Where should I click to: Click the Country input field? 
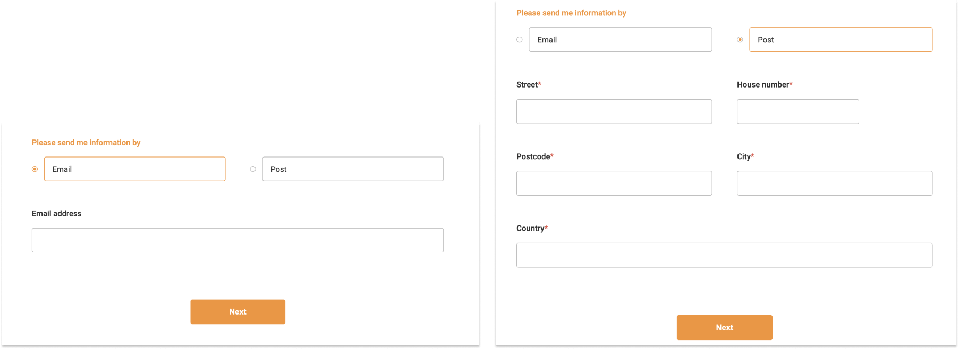[x=724, y=255]
